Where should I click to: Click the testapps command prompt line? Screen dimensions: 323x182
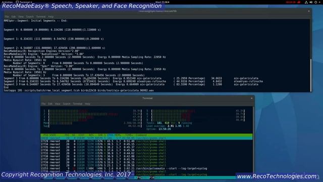tap(79, 90)
